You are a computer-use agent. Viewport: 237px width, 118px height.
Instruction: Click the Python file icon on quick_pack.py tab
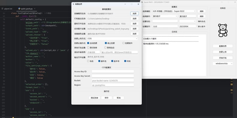[x=19, y=9]
